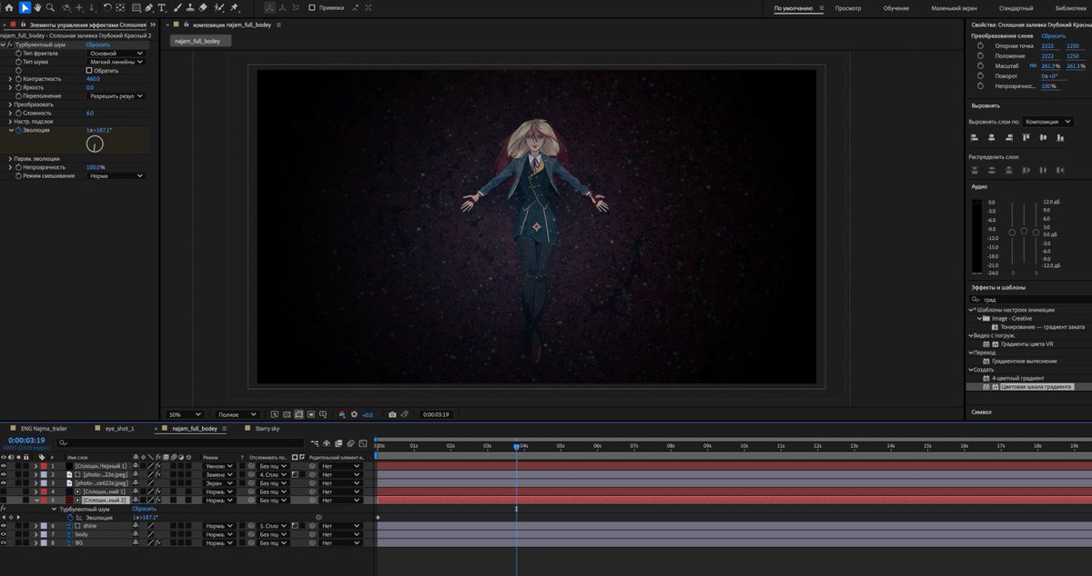Enable frame blending icon in timeline header

point(339,442)
